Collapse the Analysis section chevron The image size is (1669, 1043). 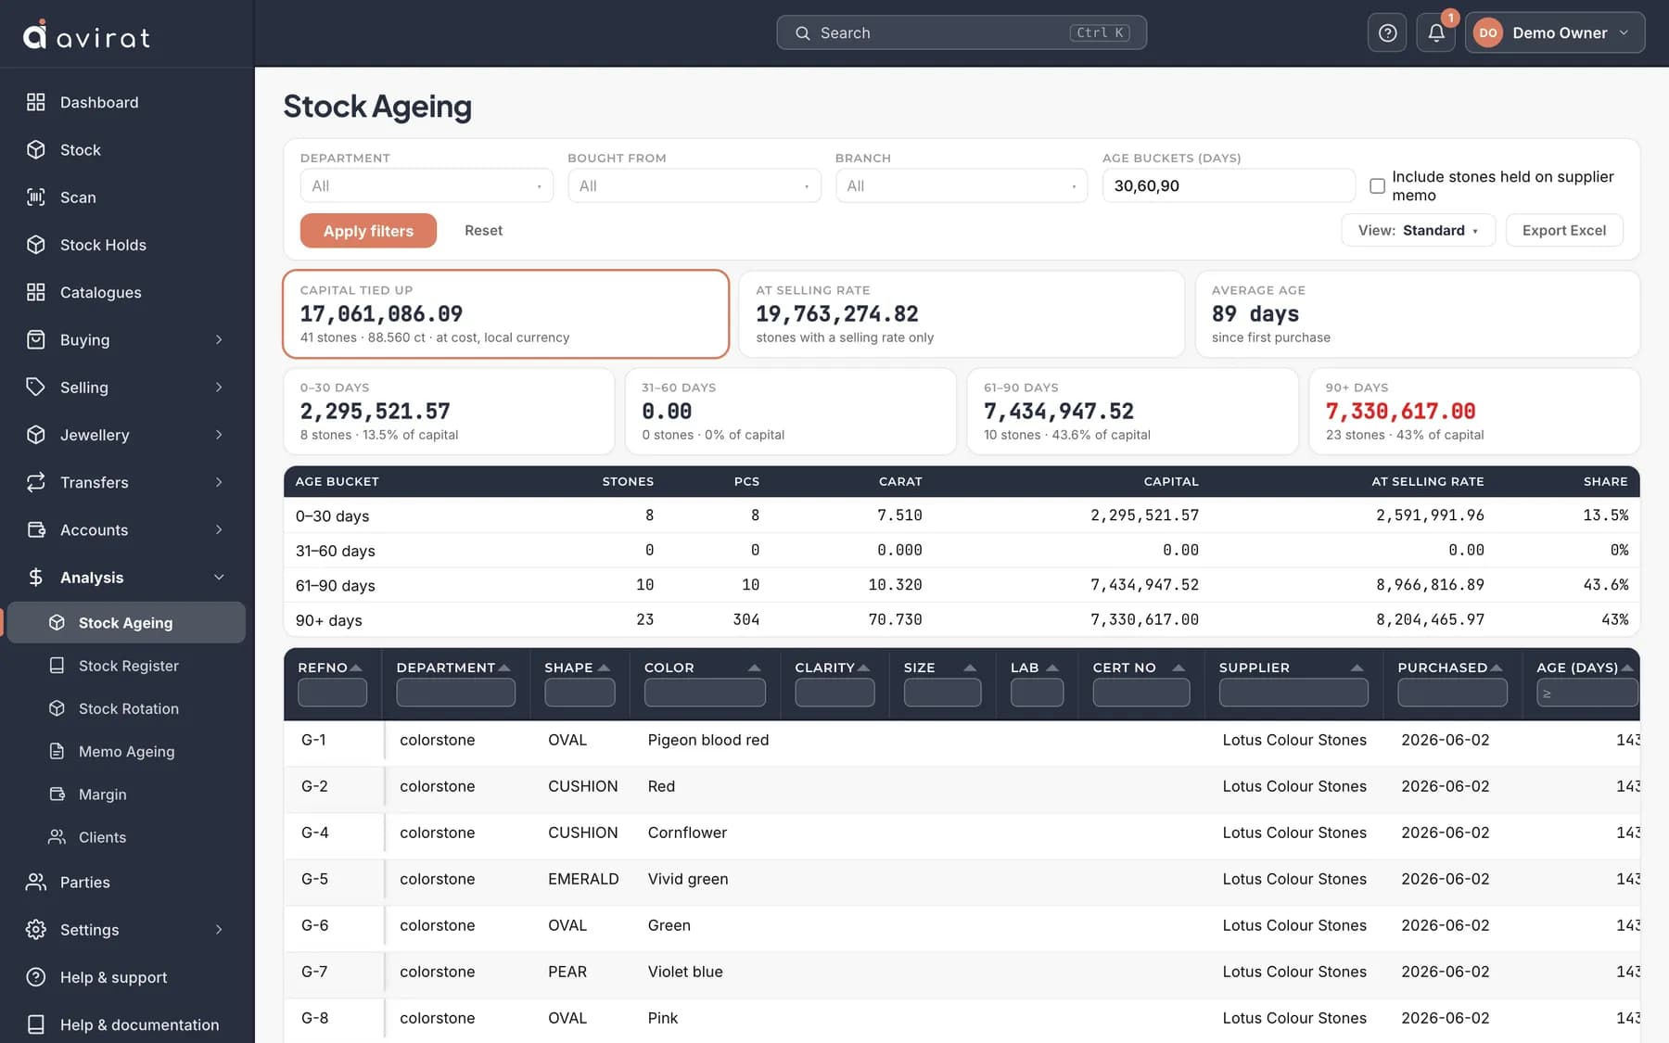(x=219, y=577)
